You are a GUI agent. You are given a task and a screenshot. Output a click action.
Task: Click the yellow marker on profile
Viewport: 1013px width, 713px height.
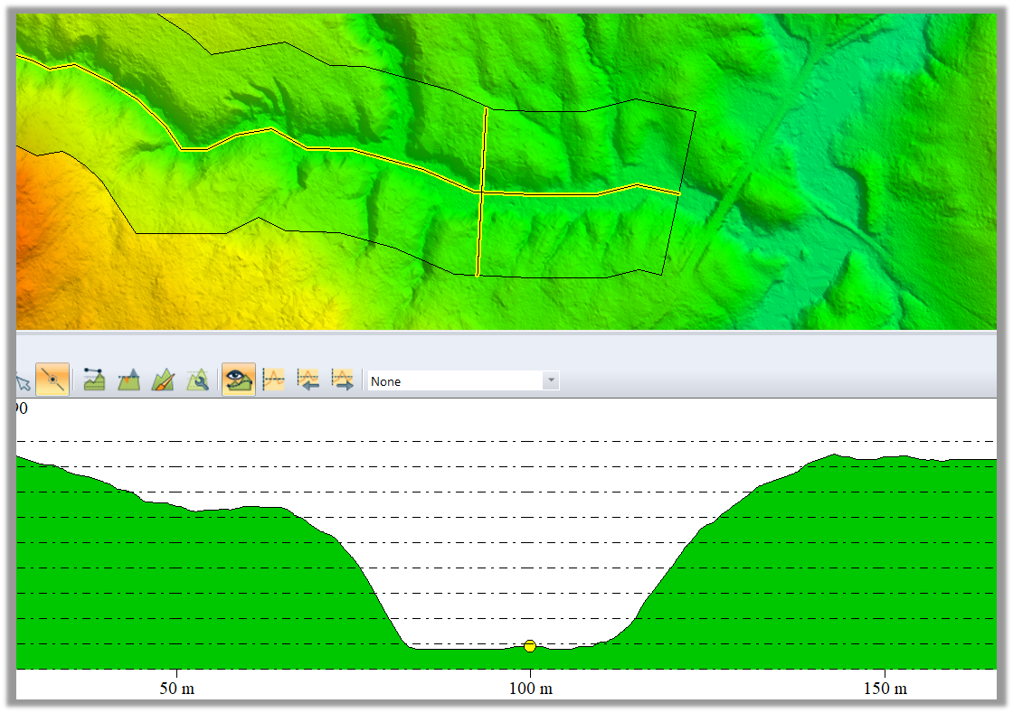(x=530, y=646)
